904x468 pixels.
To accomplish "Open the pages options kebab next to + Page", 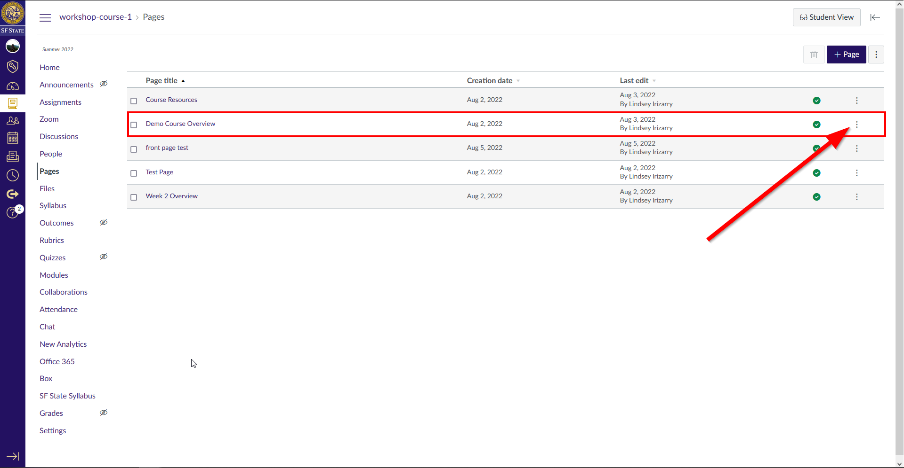I will 876,55.
